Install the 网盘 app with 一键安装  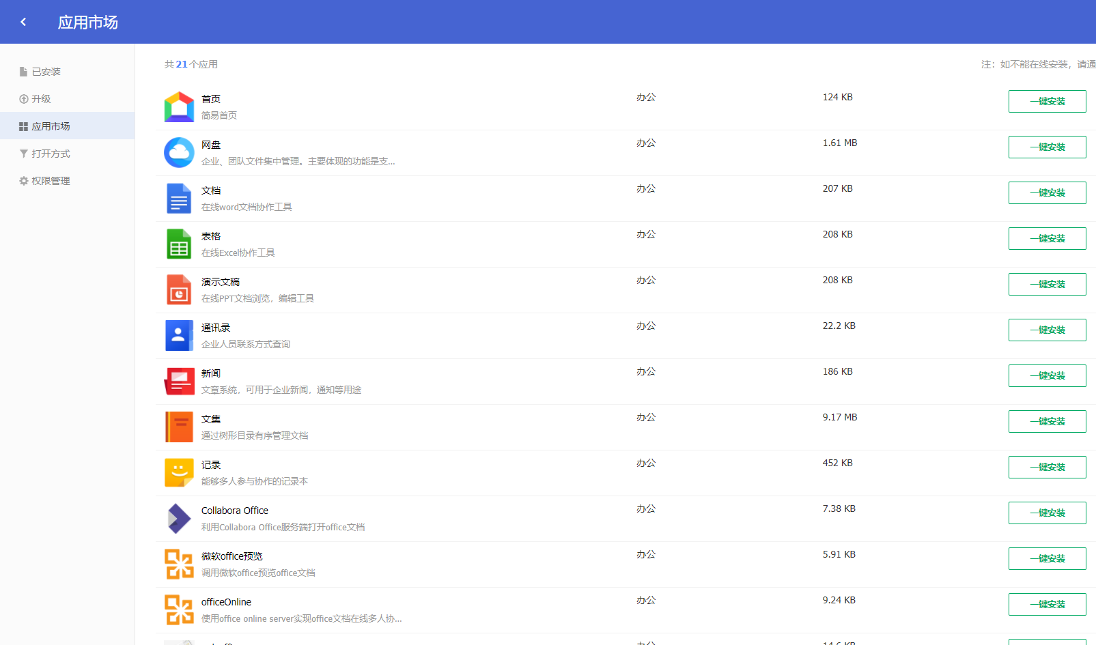(1047, 147)
